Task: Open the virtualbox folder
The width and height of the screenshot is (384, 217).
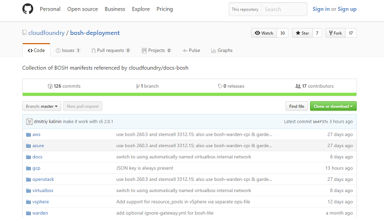Action: click(43, 191)
